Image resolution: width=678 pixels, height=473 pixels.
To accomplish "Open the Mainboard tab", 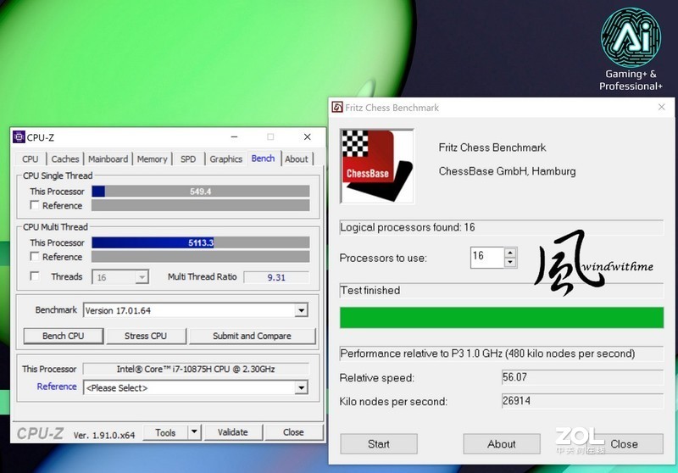I will click(x=108, y=159).
